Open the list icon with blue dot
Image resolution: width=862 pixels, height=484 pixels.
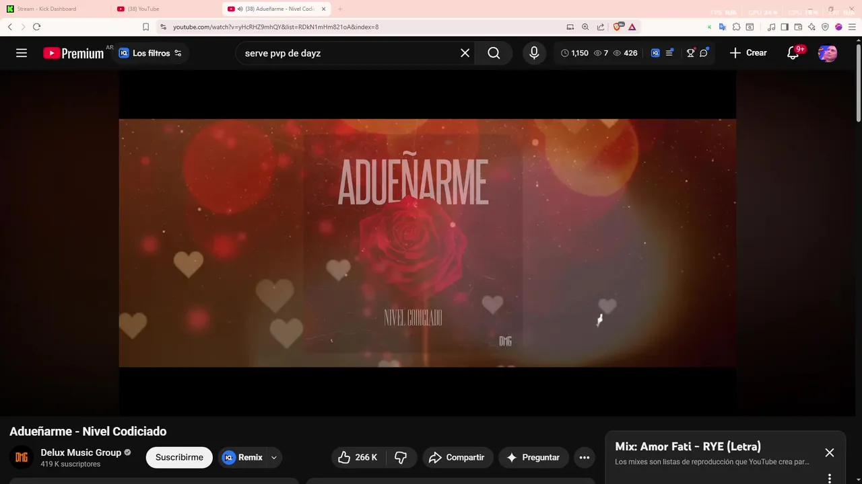coord(669,53)
